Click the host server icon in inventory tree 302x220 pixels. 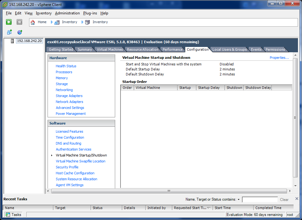point(12,41)
